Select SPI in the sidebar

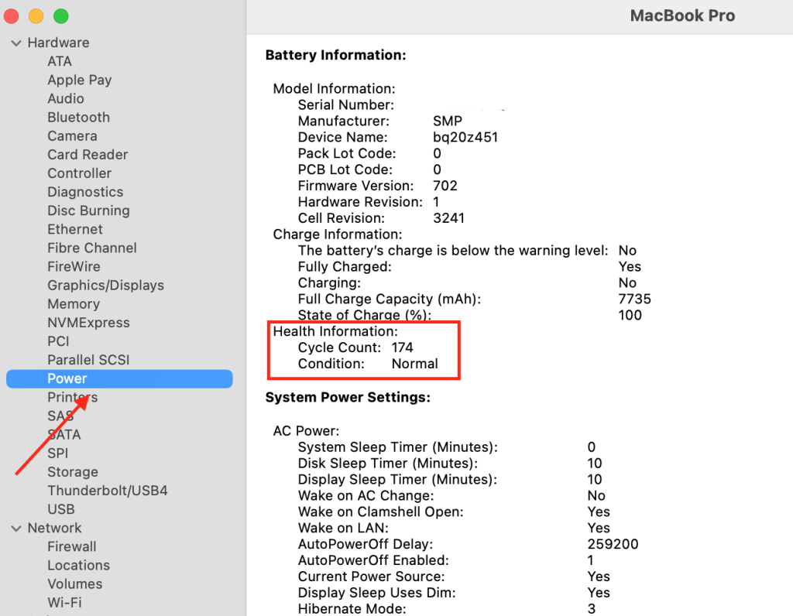(x=57, y=453)
